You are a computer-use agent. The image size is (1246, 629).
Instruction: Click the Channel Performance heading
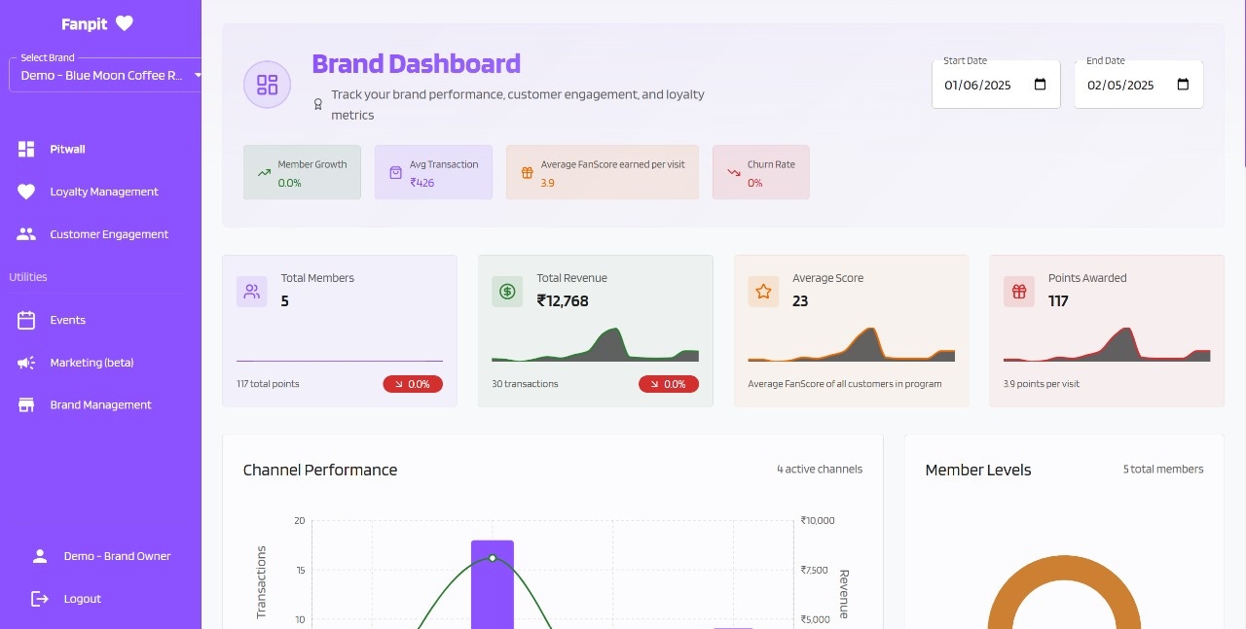pos(320,470)
